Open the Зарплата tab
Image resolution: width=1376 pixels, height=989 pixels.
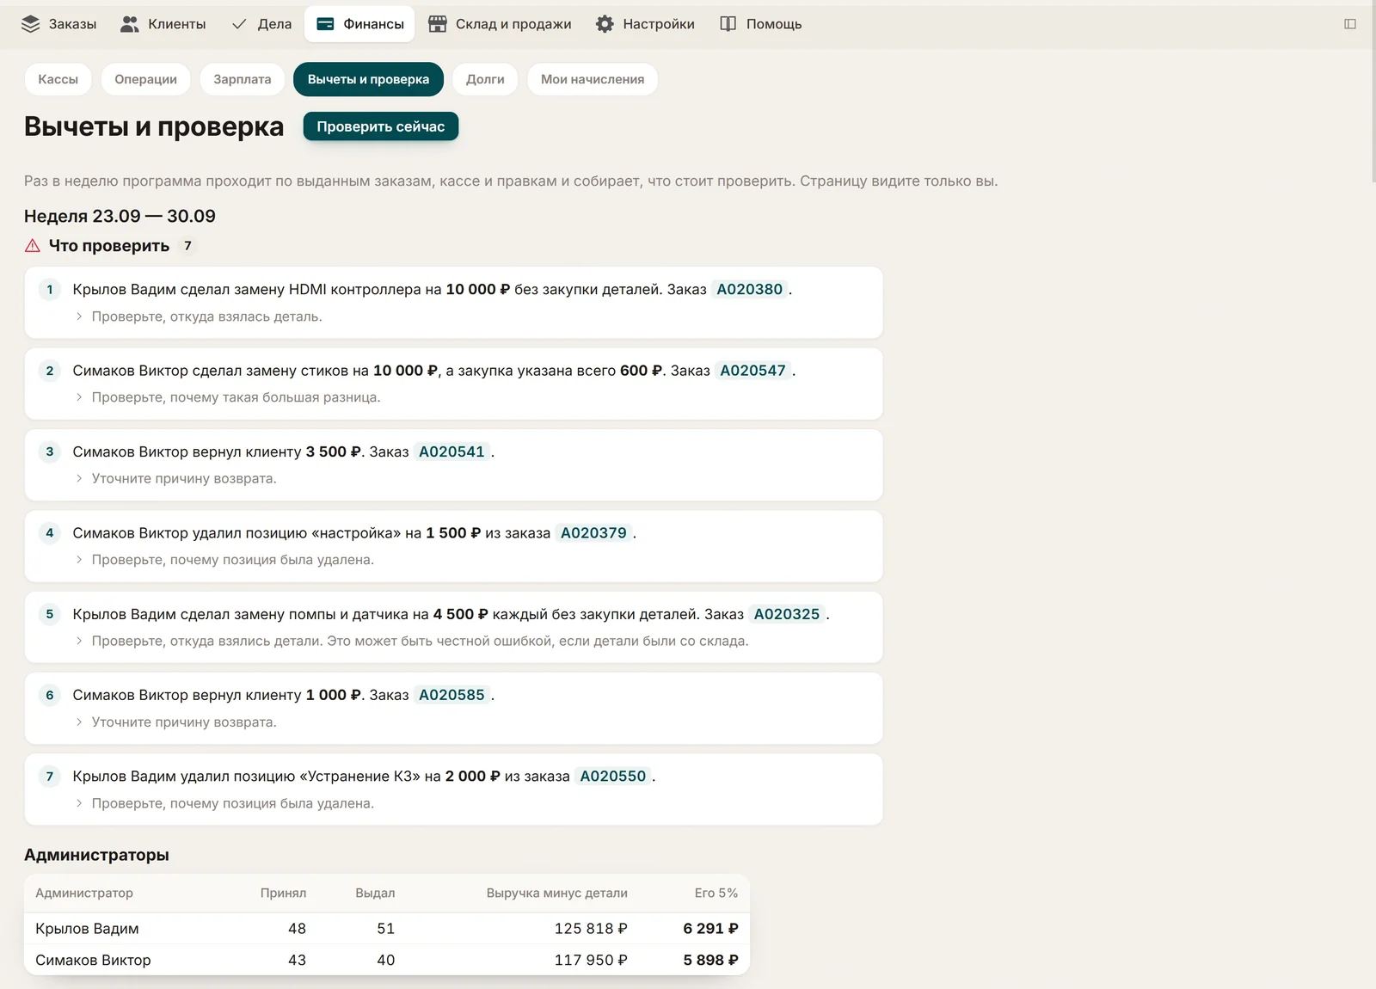coord(243,79)
